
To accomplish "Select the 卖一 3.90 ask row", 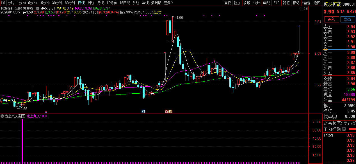I will coord(339,47).
